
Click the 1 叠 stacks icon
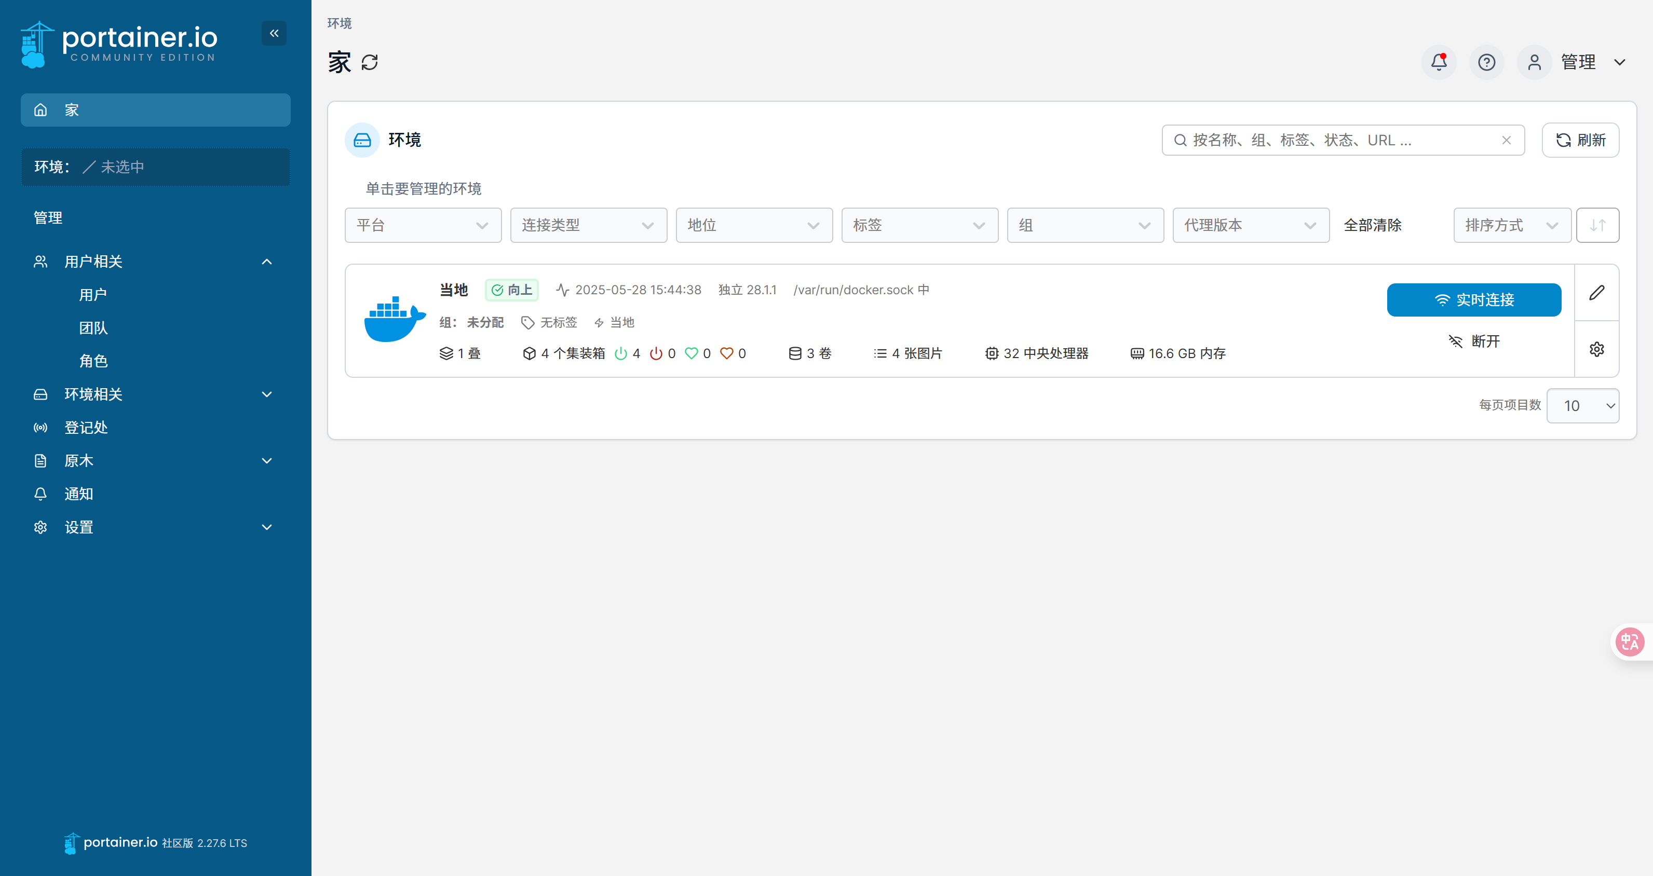[446, 353]
